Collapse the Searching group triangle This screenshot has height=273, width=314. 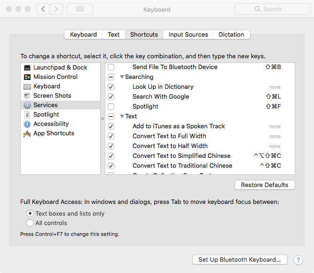tap(122, 77)
